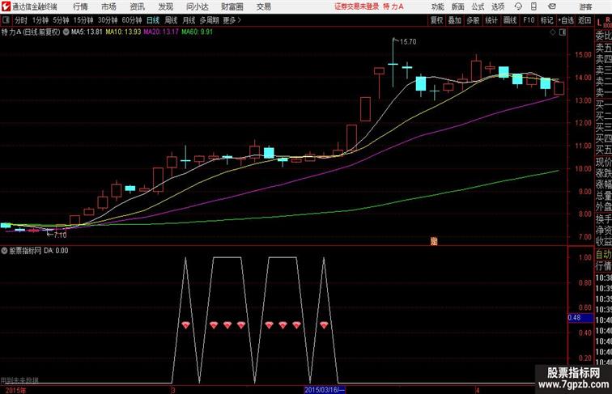This screenshot has width=612, height=394.
Task: Open the 问小达 menu
Action: (197, 6)
